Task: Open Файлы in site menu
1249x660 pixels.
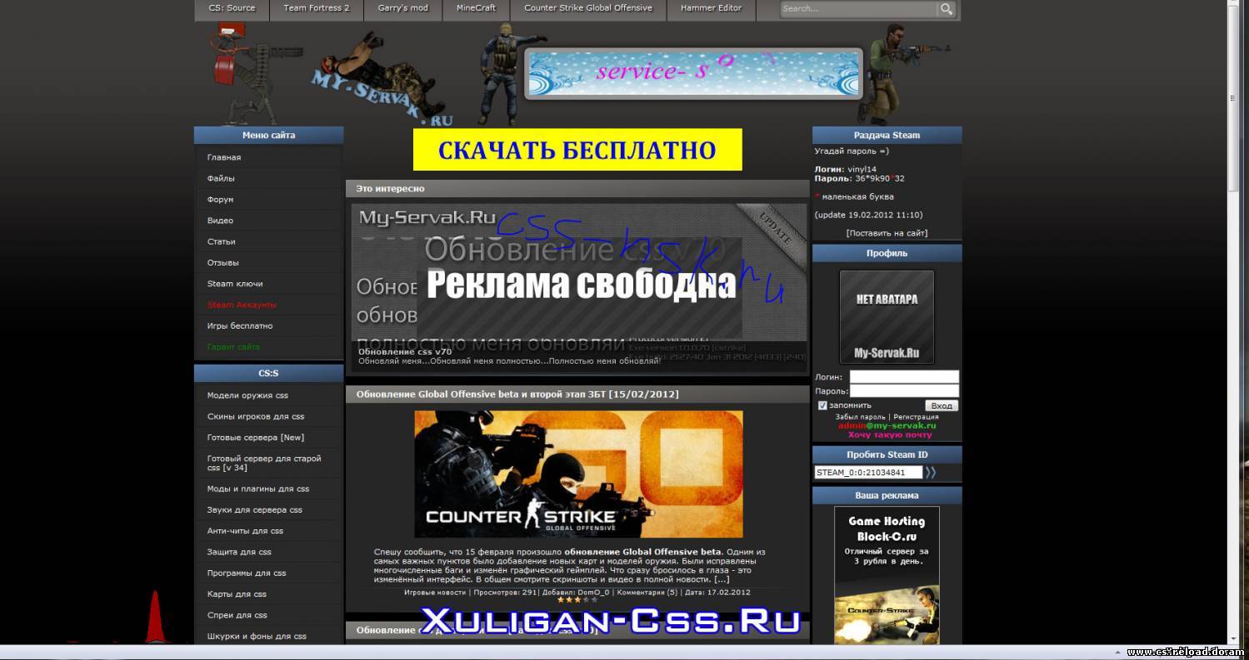Action: [x=221, y=178]
